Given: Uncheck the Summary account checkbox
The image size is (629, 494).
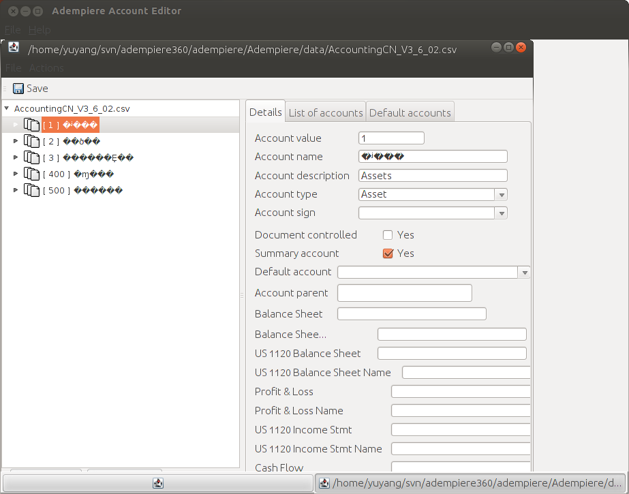Looking at the screenshot, I should tap(388, 253).
